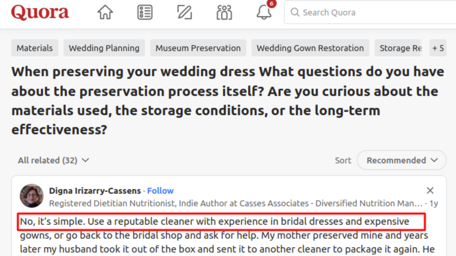Select the Materials topic tag
456x256 pixels.
[x=35, y=48]
